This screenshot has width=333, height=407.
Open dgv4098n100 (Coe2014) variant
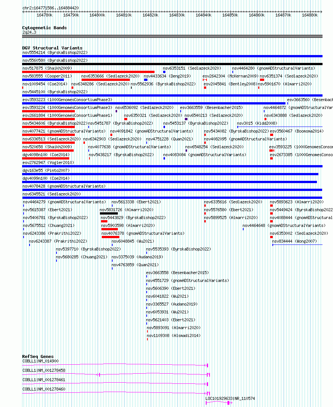click(x=46, y=155)
